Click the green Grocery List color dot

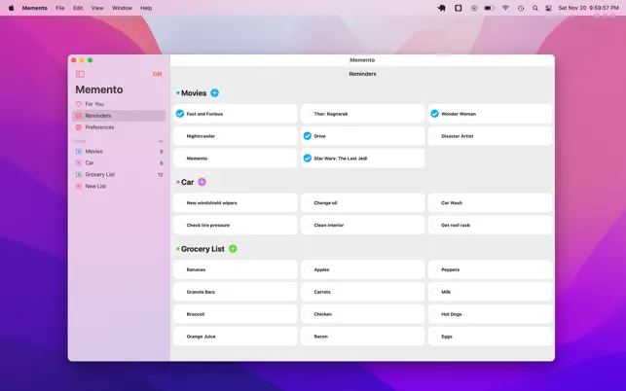[178, 249]
